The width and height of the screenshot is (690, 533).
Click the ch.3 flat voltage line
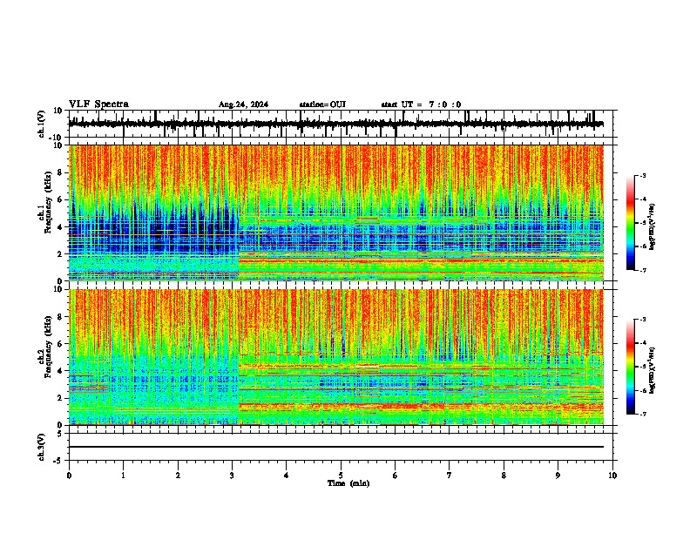tap(336, 447)
